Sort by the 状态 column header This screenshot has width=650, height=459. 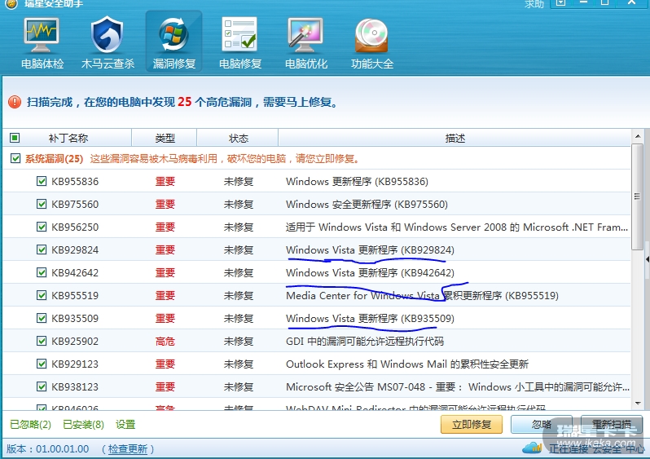239,138
